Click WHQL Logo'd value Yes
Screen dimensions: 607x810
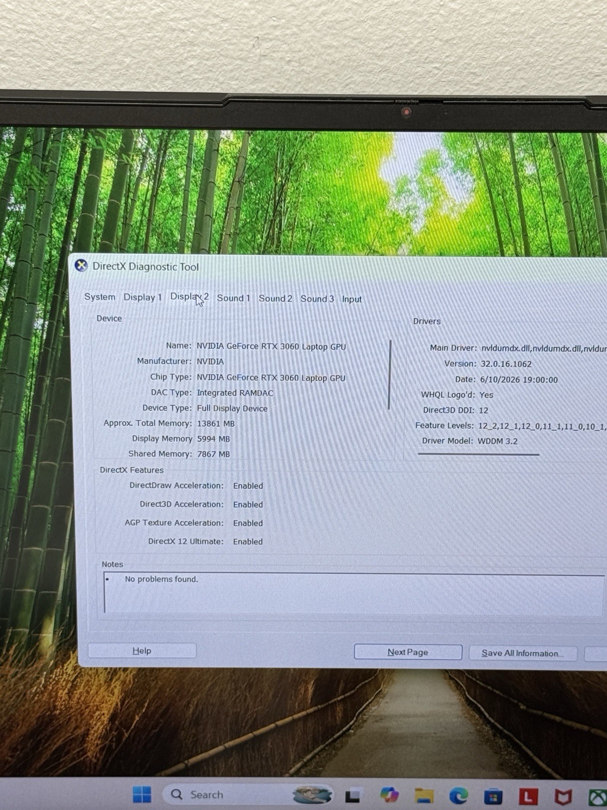[486, 395]
